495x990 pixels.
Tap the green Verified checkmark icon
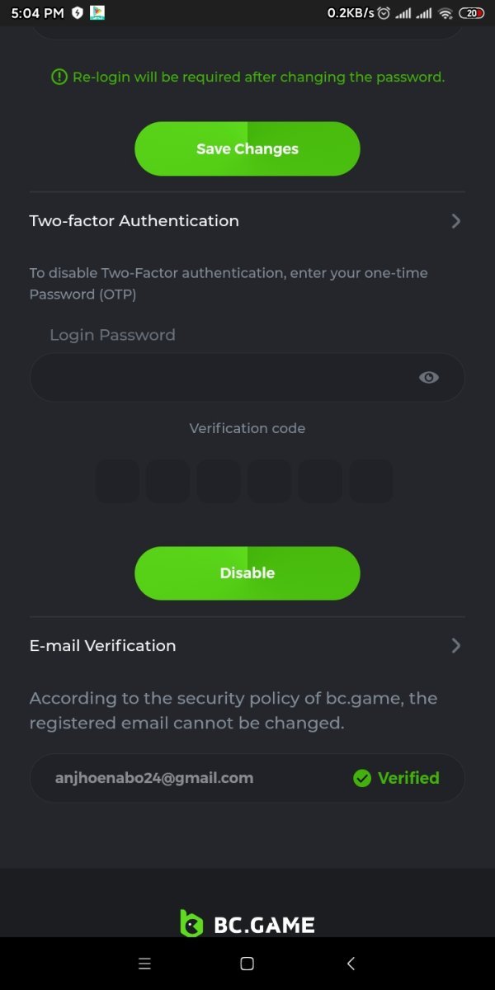point(361,778)
